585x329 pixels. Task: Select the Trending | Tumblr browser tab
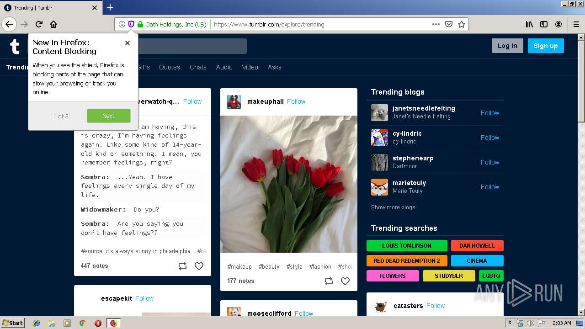point(50,8)
